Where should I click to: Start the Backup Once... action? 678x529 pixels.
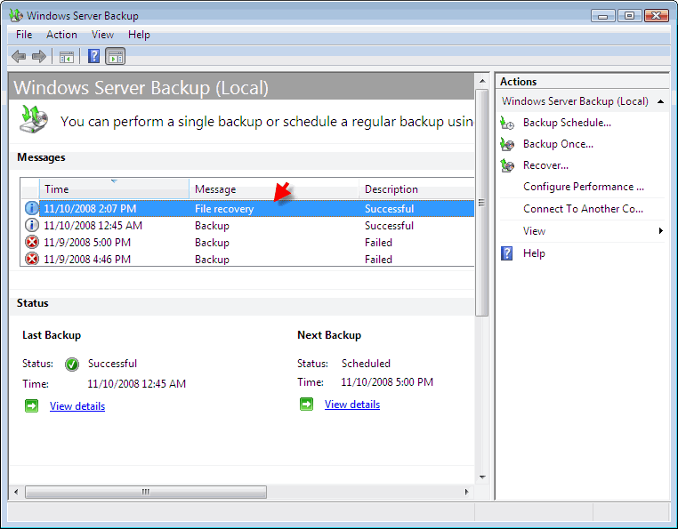click(558, 144)
